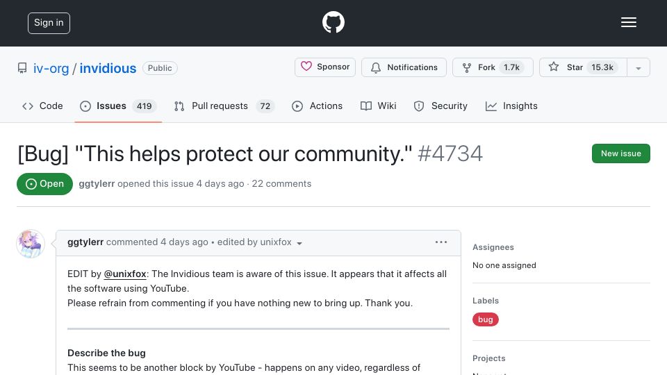Expand the edited by unixfox history dropdown
667x375 pixels.
tap(259, 242)
